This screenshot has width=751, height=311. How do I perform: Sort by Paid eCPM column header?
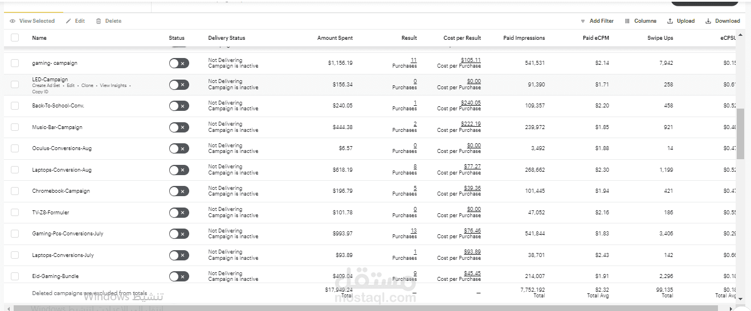point(596,38)
